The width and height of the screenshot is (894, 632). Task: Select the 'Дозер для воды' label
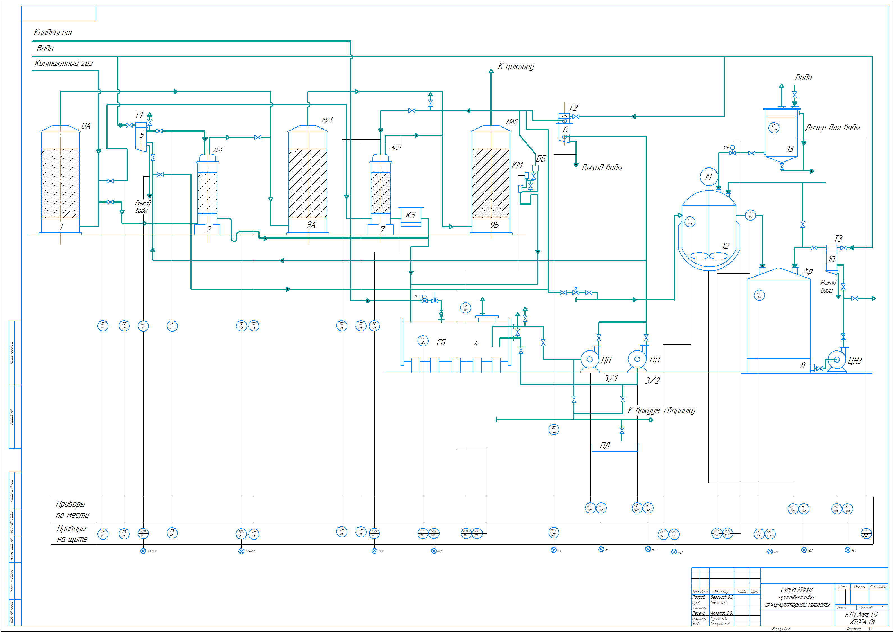click(832, 127)
